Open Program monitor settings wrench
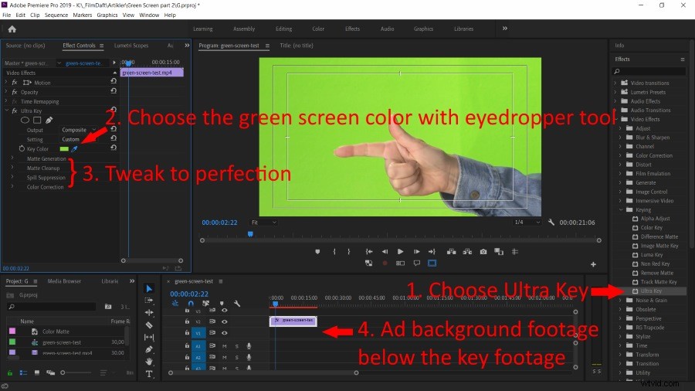The width and height of the screenshot is (695, 391). coord(551,222)
